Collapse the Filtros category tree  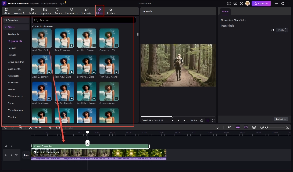coord(5,27)
